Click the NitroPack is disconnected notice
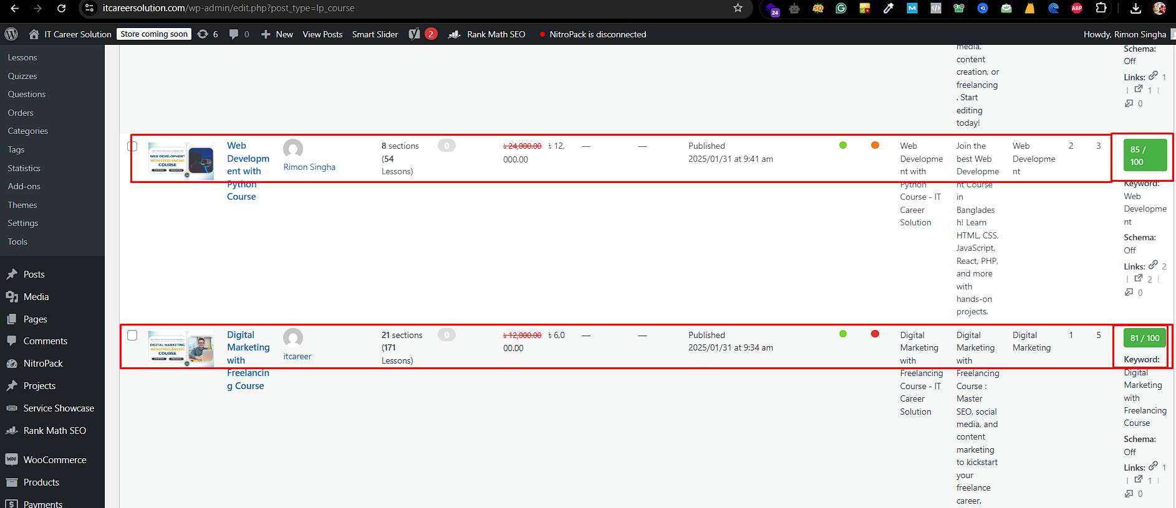The width and height of the screenshot is (1176, 508). click(593, 34)
